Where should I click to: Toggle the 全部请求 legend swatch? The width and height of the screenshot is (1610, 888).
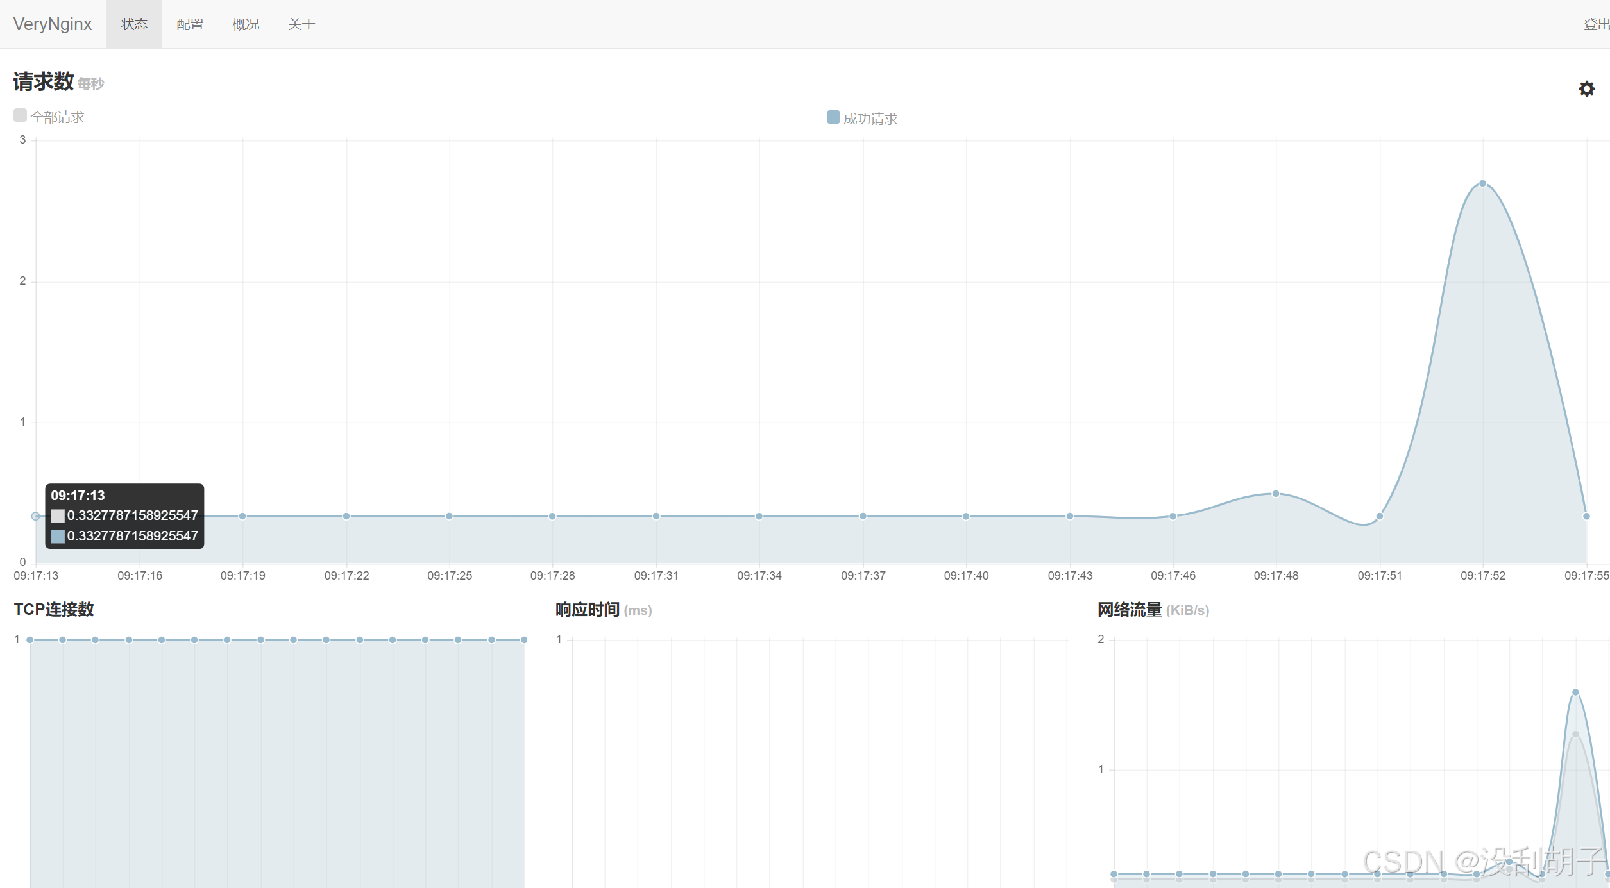(x=20, y=115)
